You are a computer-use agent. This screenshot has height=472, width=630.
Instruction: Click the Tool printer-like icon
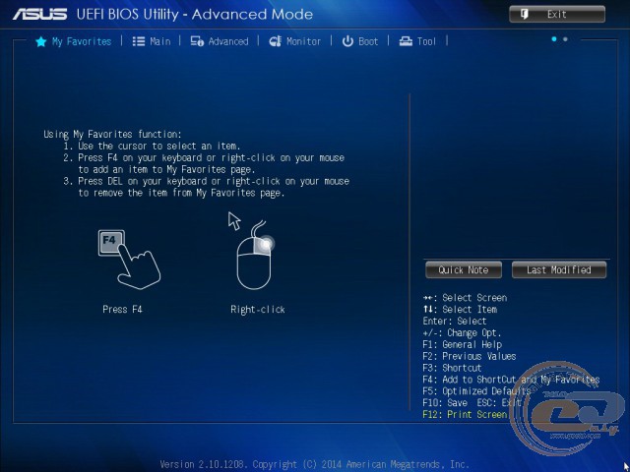(x=406, y=41)
